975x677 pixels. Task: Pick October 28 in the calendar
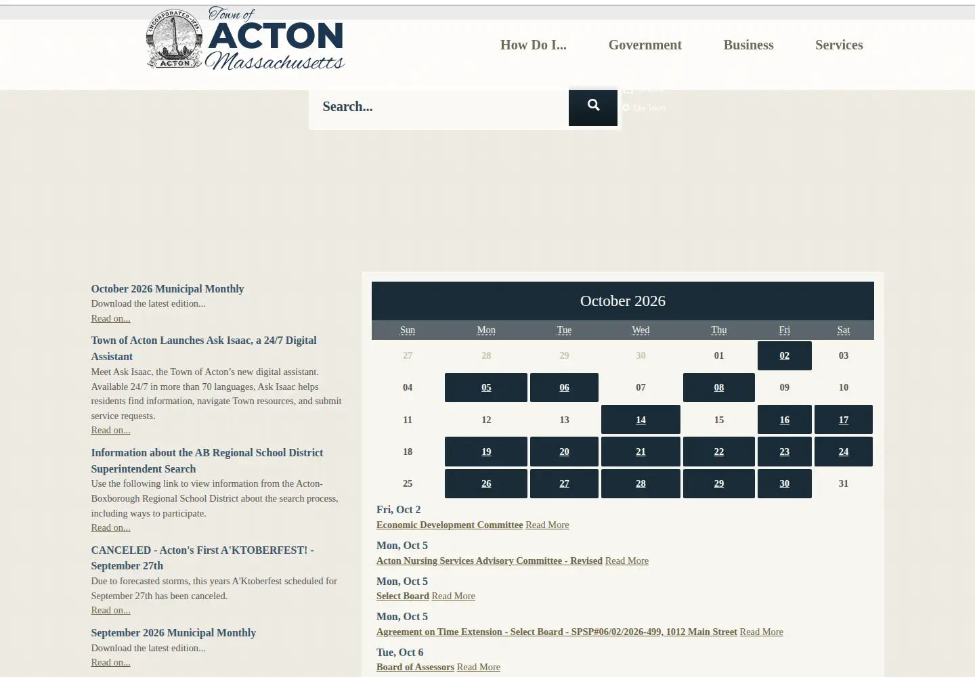641,483
